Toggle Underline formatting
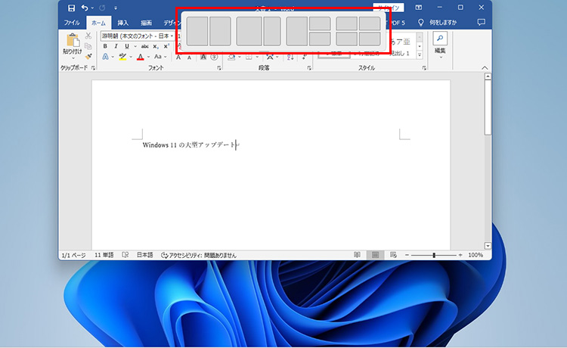 tap(125, 46)
